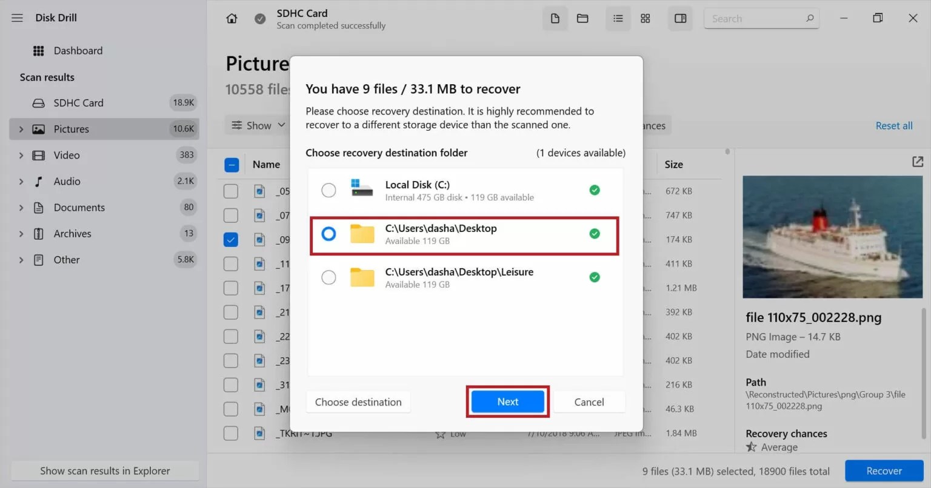Click inside the Search field

758,18
